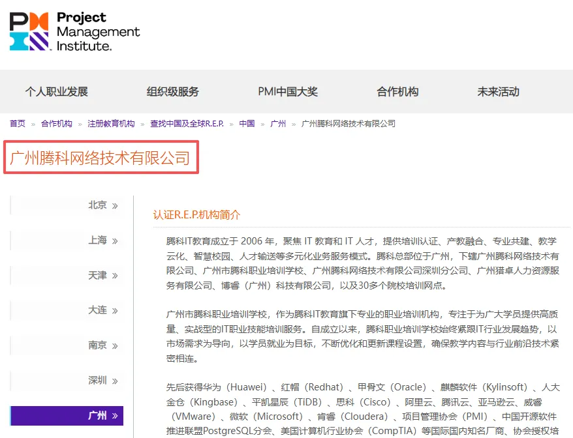Click the page heading 广州腾科网络技术有限公司
This screenshot has height=438, width=573.
click(x=100, y=158)
